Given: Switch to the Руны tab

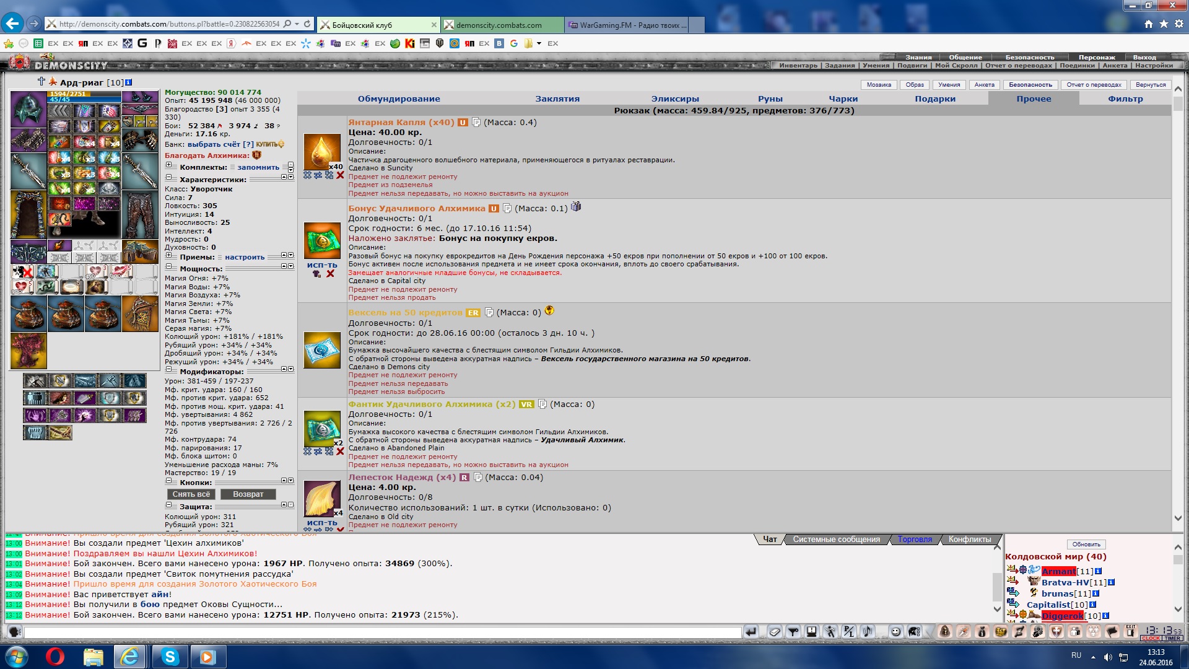Looking at the screenshot, I should tap(770, 98).
